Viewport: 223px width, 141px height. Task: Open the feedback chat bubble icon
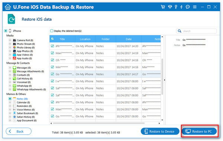coord(188,7)
